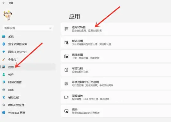Viewport: 171px width, 122px height.
Task: Open 应用和功能 settings
Action: coord(116,29)
